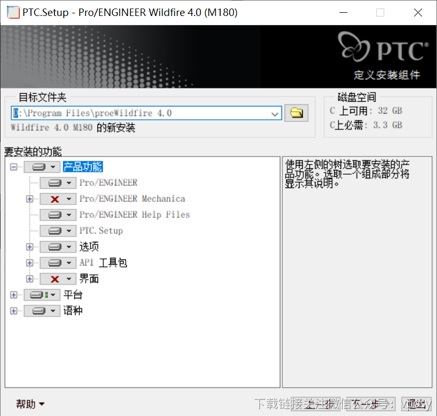Expand the Pro/ENGINEER Mechanica subtree

coord(29,199)
